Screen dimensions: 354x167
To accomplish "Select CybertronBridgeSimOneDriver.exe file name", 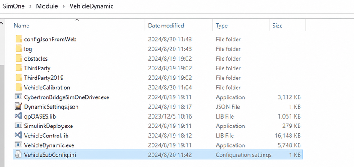I will tap(67, 97).
